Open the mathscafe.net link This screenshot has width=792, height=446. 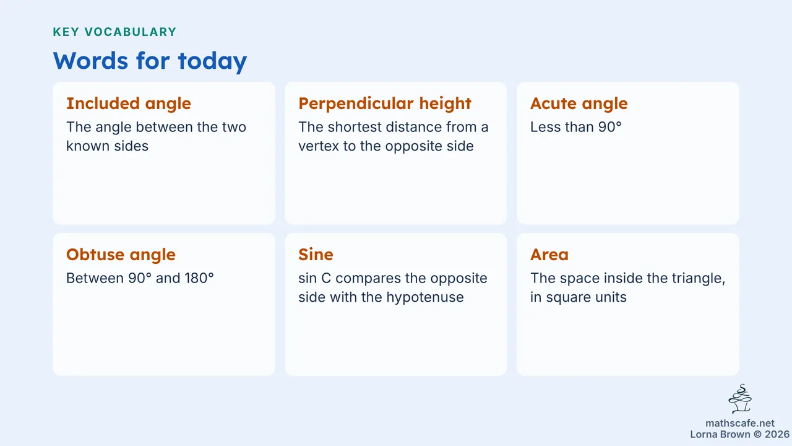[740, 424]
